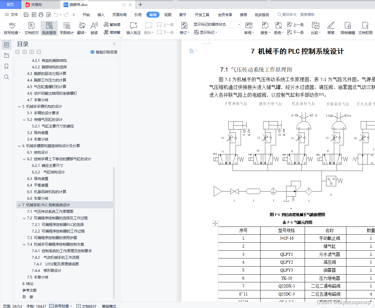Show 字数统计 word count
This screenshot has width=375, height=308.
click(66, 28)
